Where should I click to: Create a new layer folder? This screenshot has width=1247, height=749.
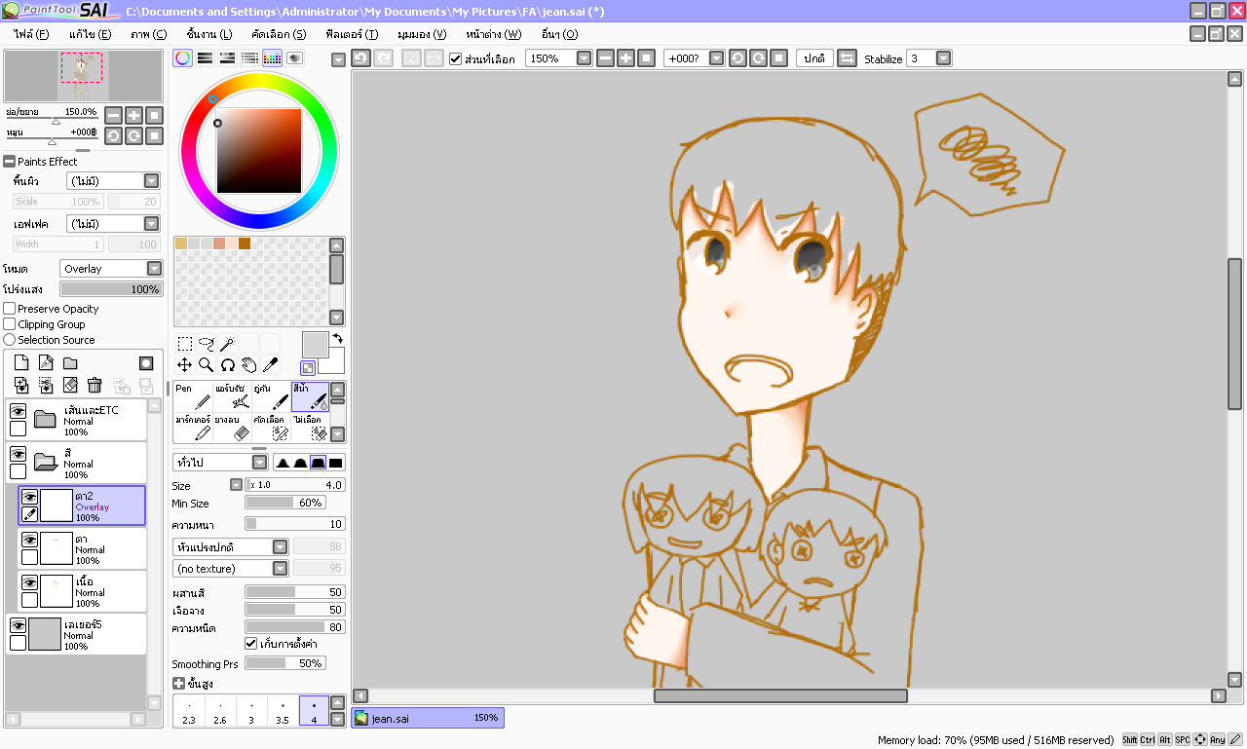[70, 363]
